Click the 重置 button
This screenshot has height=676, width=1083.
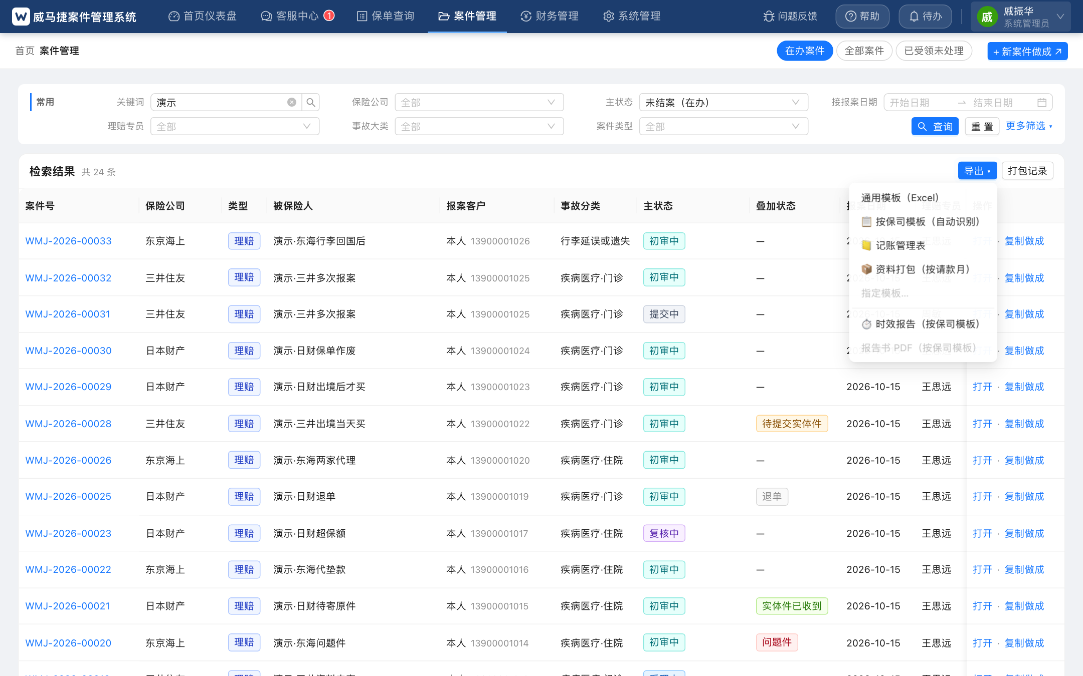(982, 126)
